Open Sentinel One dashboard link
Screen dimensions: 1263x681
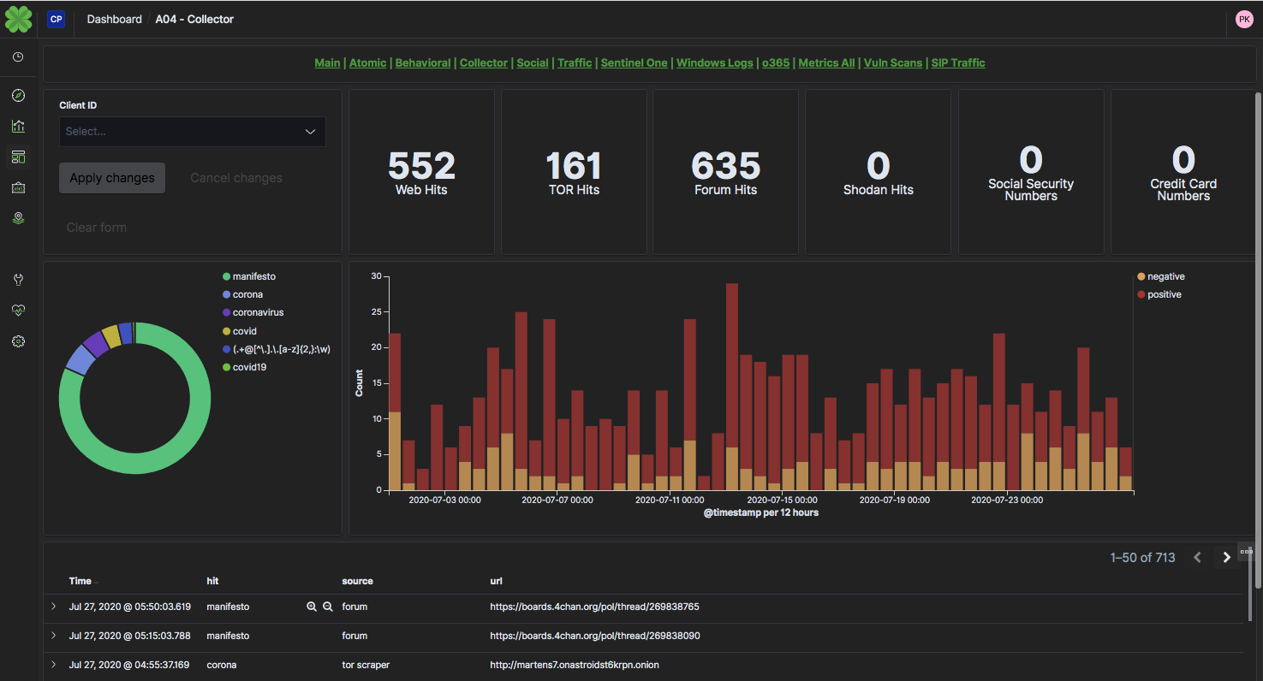[x=634, y=62]
